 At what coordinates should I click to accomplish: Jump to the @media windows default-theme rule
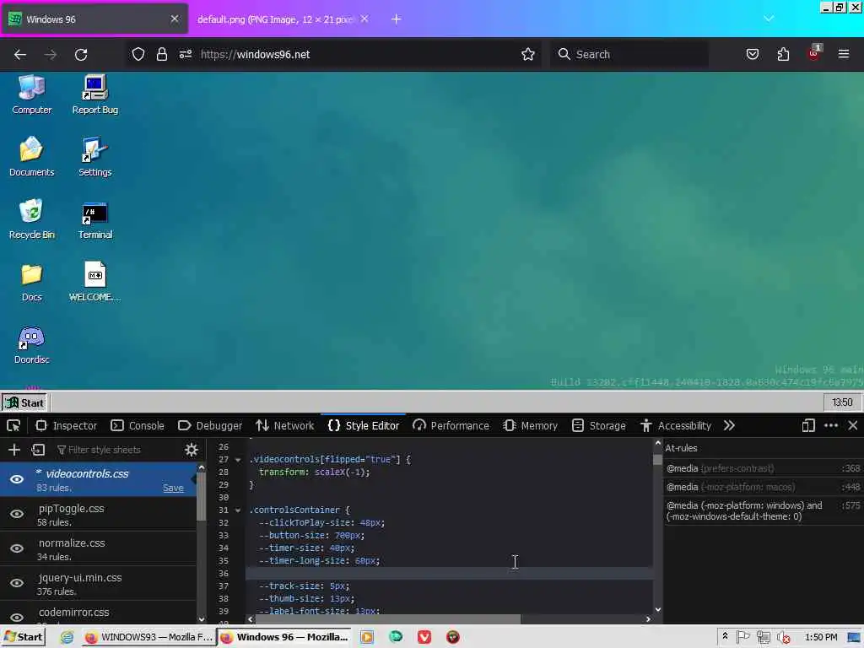(763, 510)
